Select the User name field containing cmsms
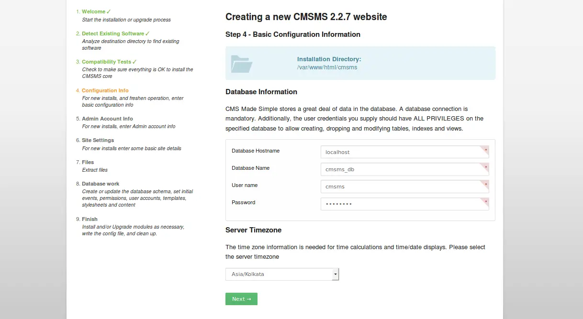The image size is (583, 319). tap(404, 187)
